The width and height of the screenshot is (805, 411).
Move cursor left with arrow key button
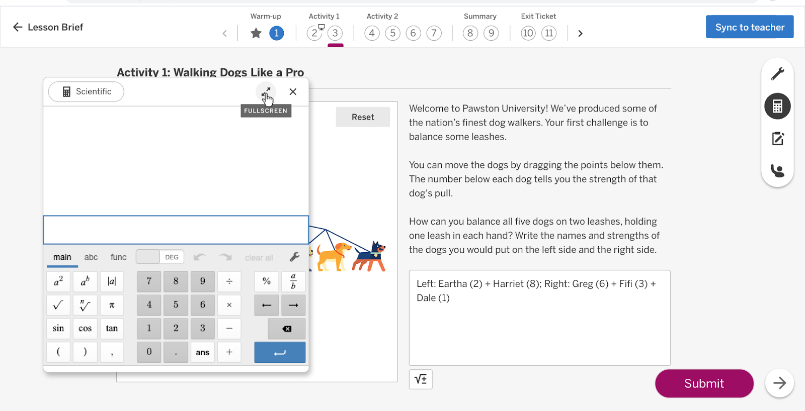(x=267, y=305)
